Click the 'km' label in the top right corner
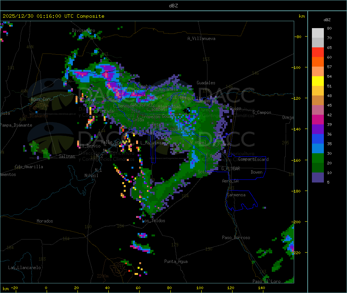347x293 pixels. coord(302,16)
